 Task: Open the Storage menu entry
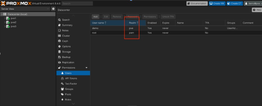73,52
